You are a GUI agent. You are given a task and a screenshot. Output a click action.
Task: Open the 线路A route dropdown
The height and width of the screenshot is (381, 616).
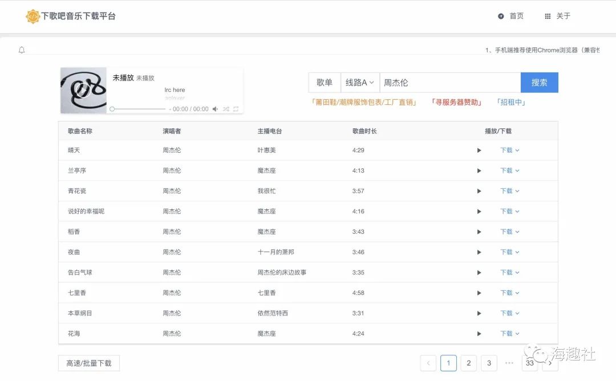point(359,83)
